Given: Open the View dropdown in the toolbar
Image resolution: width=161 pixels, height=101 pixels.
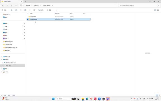Looking at the screenshot, I should [49, 10].
